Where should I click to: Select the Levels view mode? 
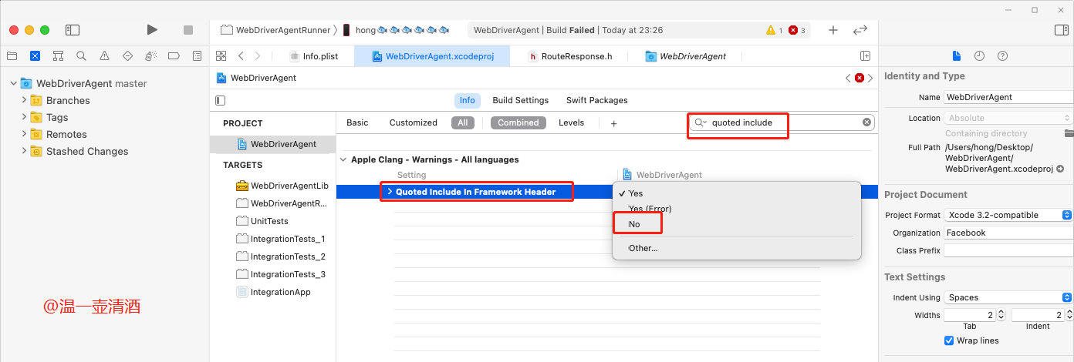coord(572,122)
